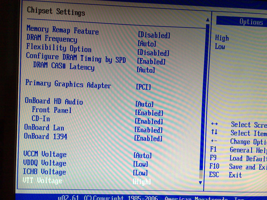
Task: Open VCCM Voltage Auto value
Action: (142, 155)
